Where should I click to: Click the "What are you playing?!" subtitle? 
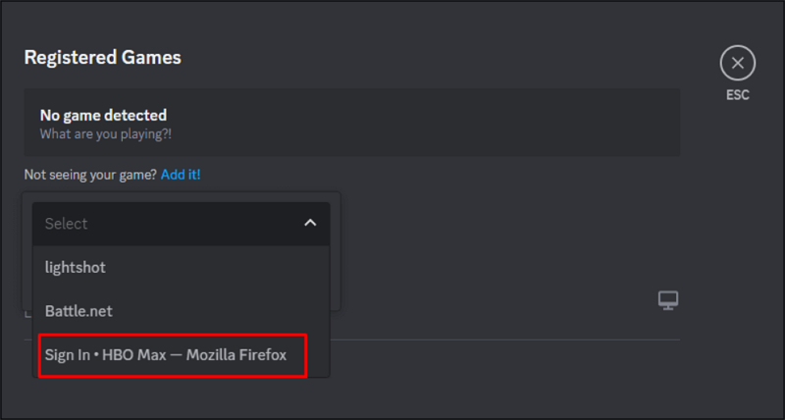point(106,132)
